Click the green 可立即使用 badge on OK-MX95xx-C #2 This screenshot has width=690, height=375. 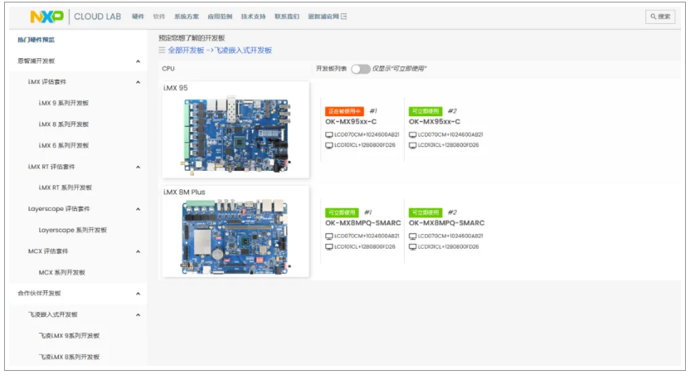(425, 111)
